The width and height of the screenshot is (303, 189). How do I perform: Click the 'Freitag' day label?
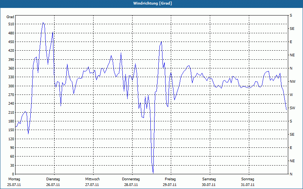pos(170,179)
